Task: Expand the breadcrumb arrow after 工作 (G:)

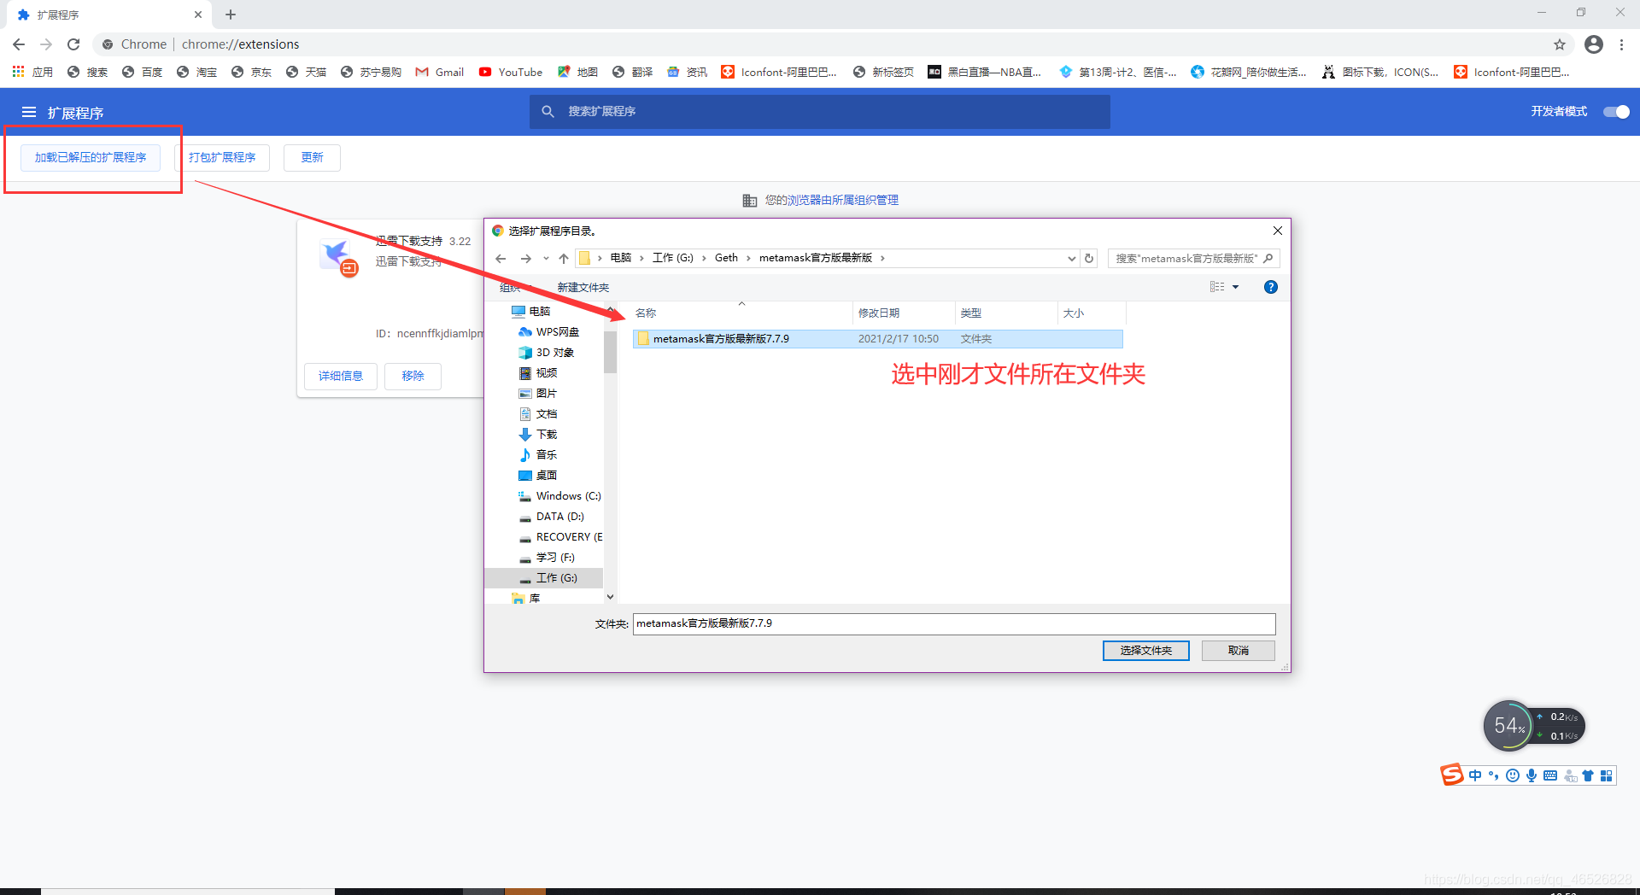Action: pyautogui.click(x=704, y=258)
